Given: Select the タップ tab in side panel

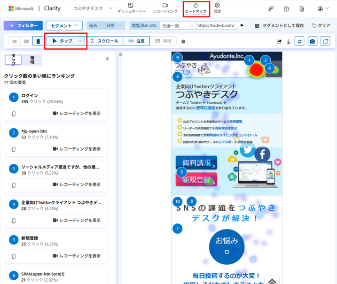Looking at the screenshot, I should (x=13, y=60).
